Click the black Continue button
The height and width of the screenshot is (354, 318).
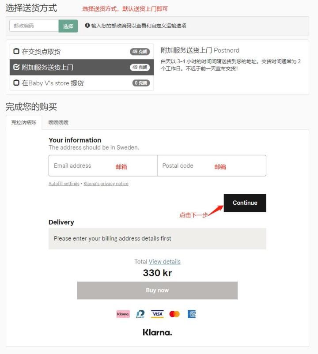(x=245, y=203)
